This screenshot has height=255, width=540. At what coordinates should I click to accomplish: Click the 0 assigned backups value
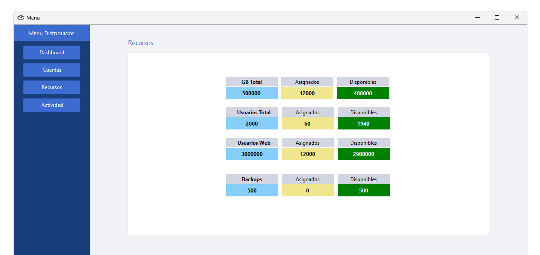(308, 190)
